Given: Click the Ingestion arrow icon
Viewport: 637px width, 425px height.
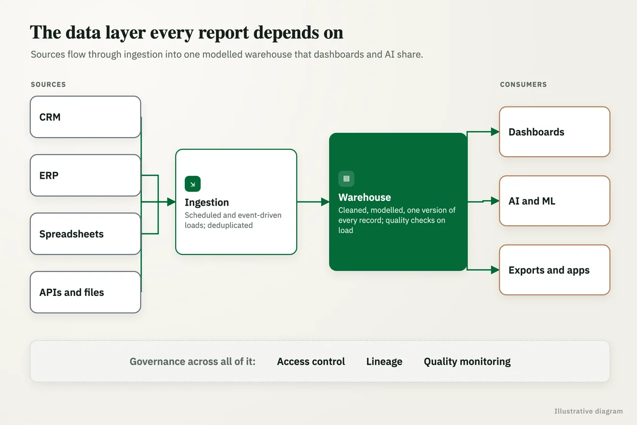Looking at the screenshot, I should 193,184.
